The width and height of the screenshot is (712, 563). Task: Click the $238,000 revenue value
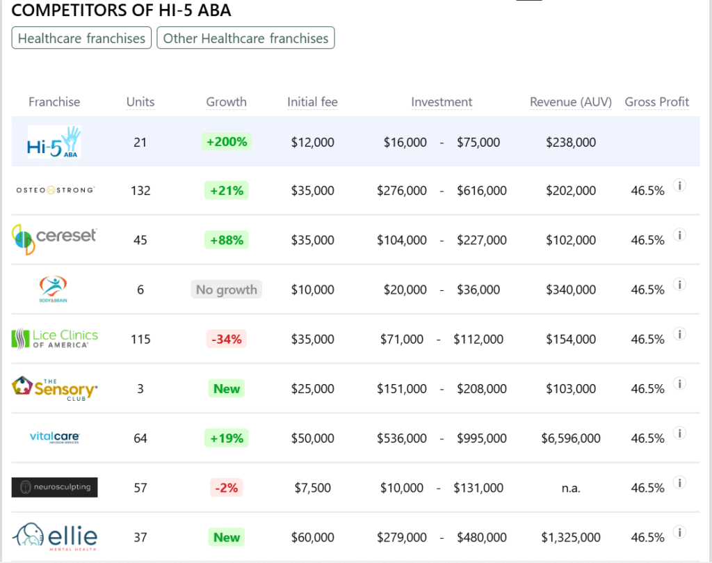[571, 142]
